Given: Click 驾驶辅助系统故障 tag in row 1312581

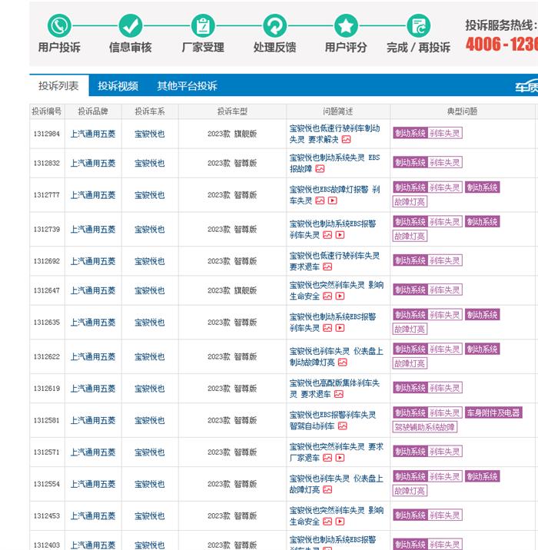Looking at the screenshot, I should 425,427.
